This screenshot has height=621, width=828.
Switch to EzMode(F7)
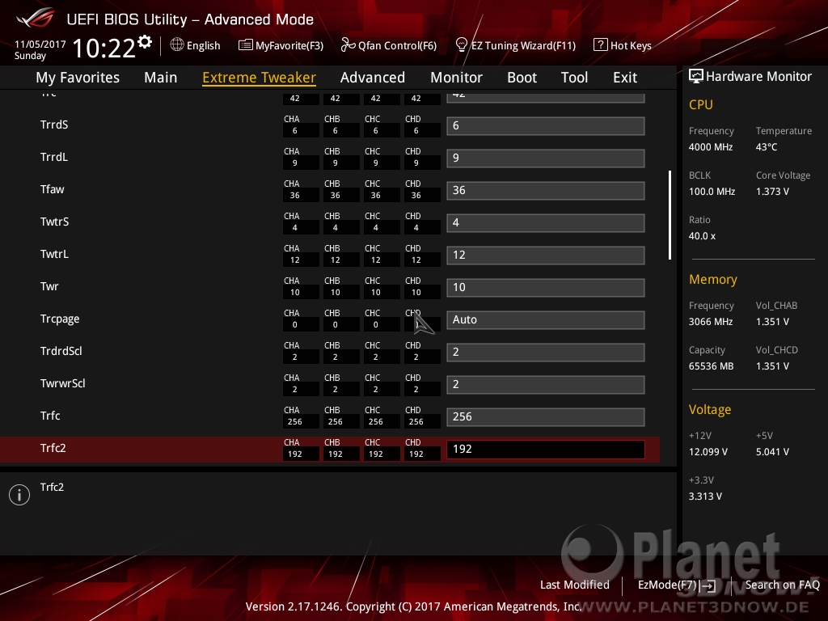click(667, 585)
